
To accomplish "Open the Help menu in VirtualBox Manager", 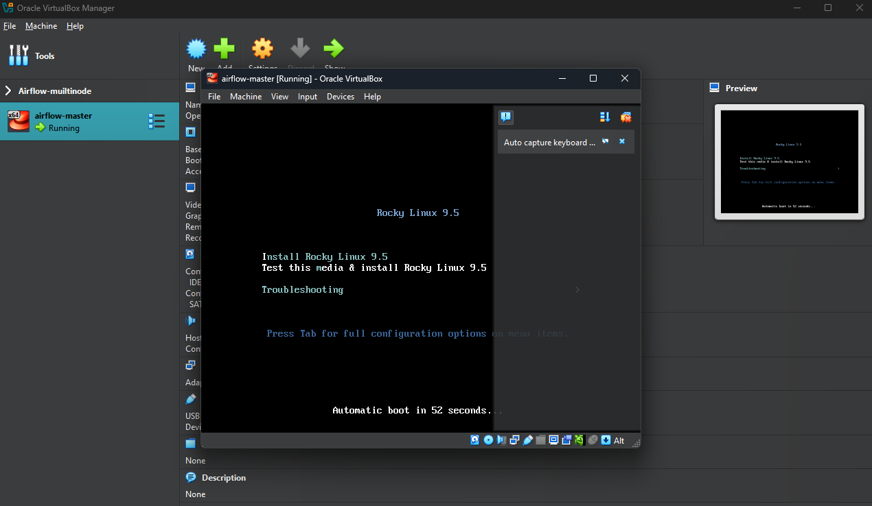I will [75, 26].
